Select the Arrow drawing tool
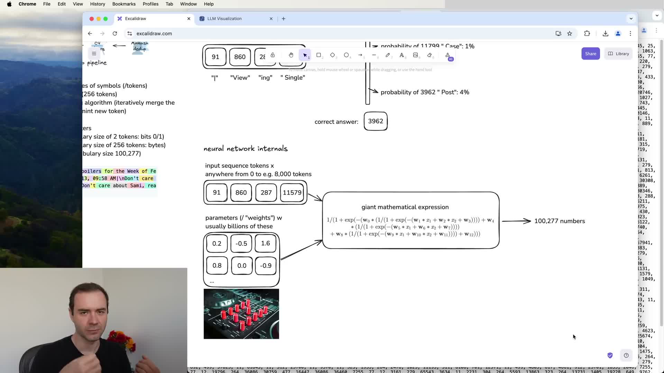 coord(360,55)
